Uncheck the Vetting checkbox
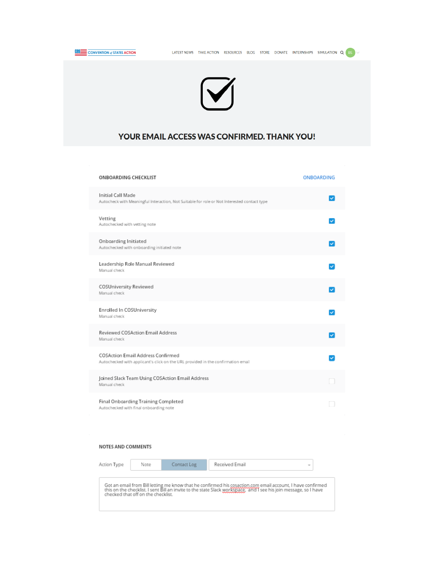 (332, 221)
